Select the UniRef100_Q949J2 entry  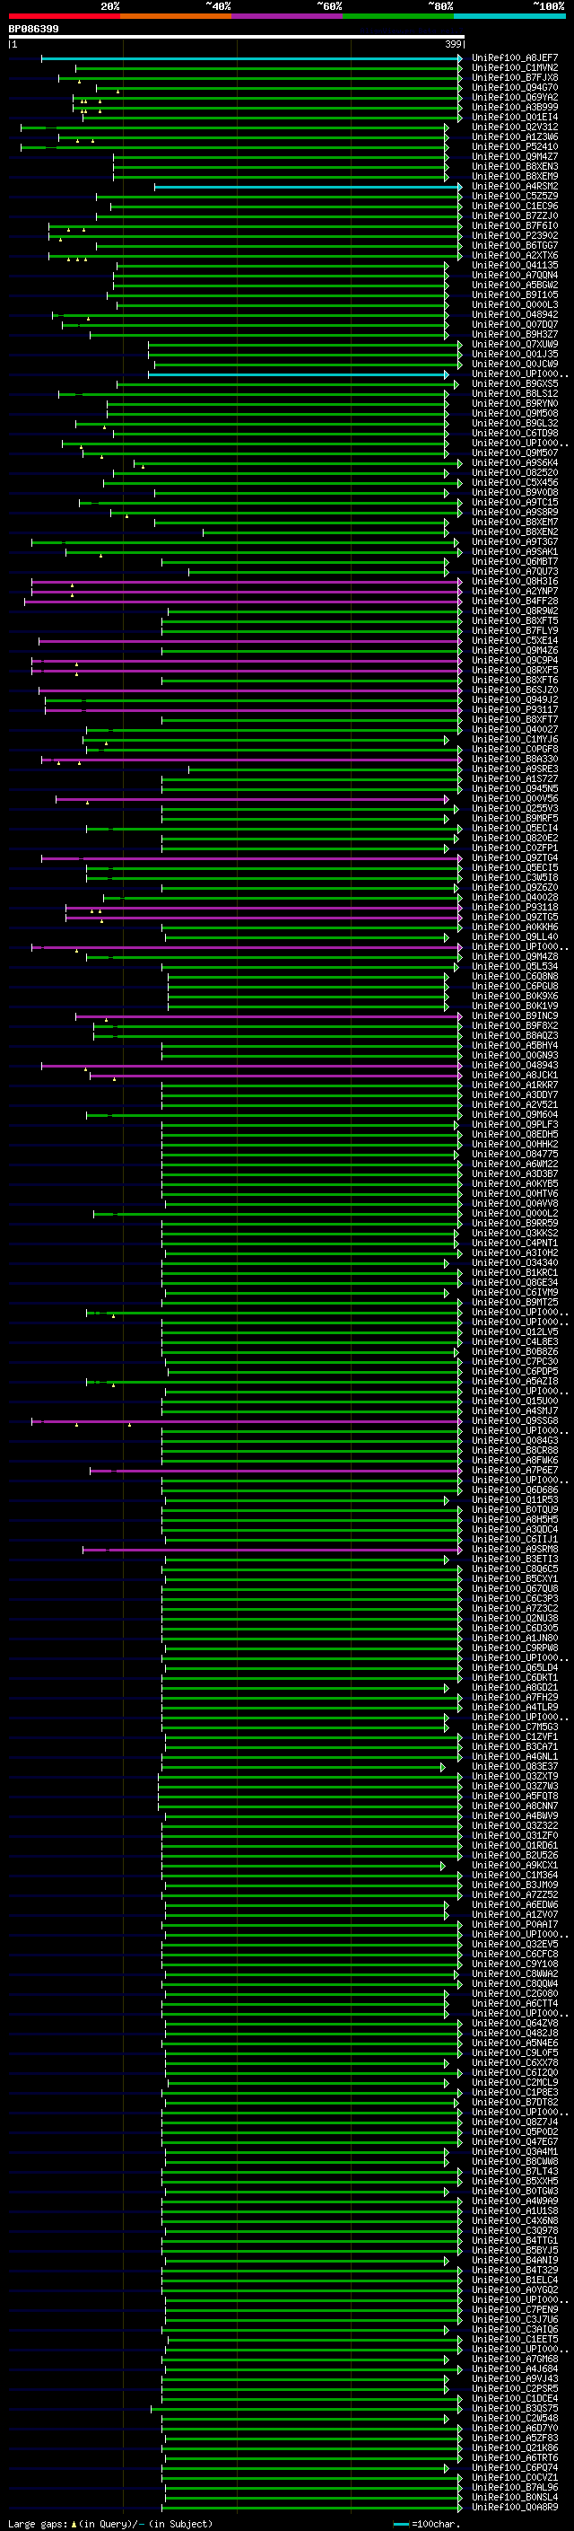pyautogui.click(x=514, y=700)
